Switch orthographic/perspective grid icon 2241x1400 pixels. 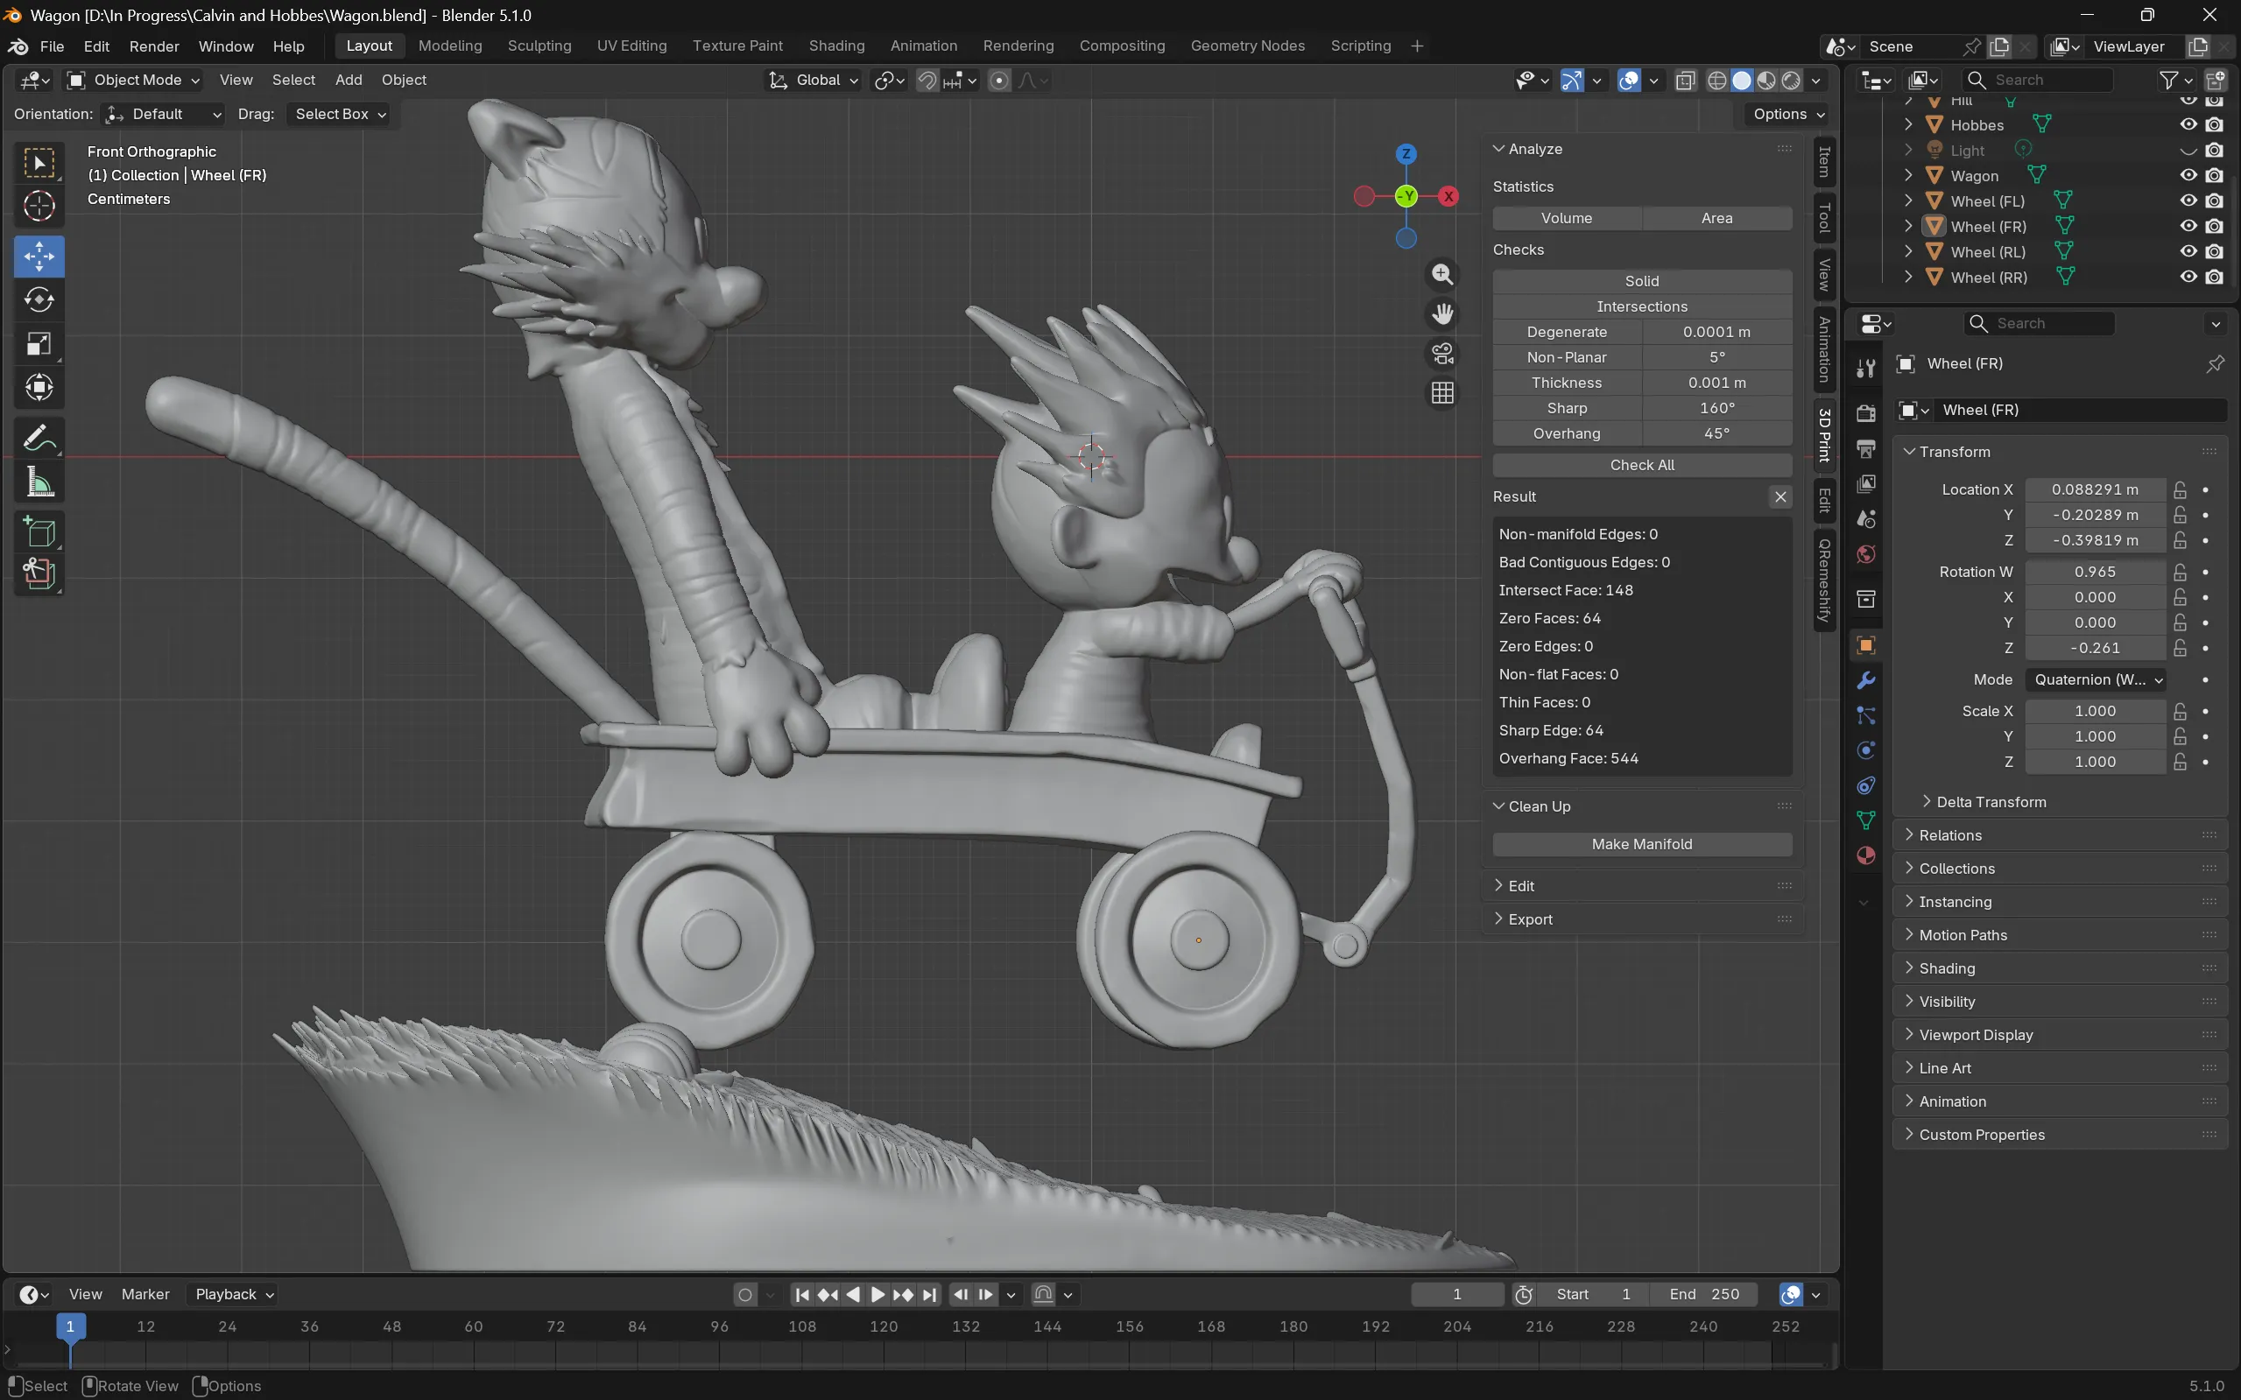pos(1441,393)
